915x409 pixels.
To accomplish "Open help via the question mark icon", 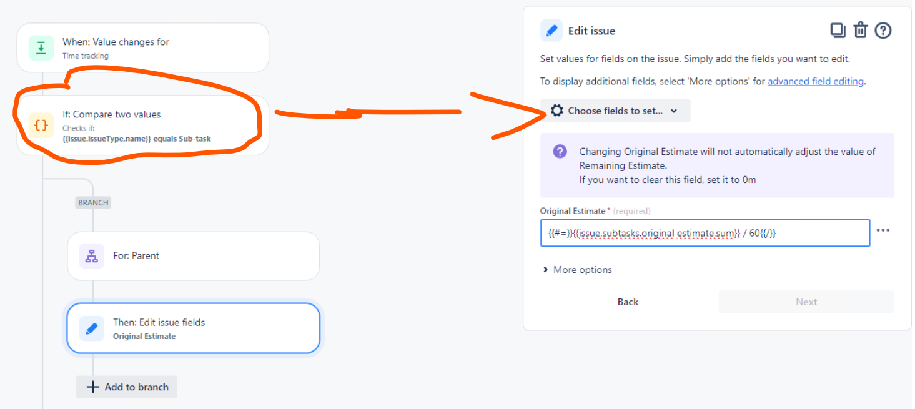I will click(x=883, y=30).
